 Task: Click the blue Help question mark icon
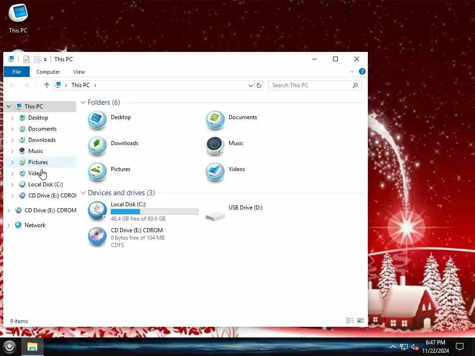click(362, 71)
